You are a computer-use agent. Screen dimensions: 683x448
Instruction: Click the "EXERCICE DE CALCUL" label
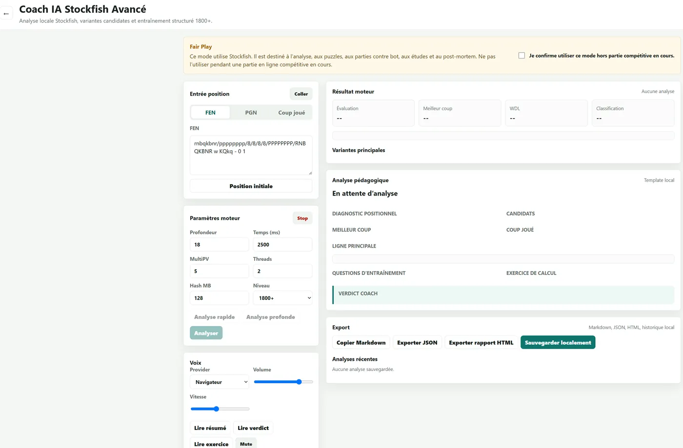click(x=531, y=273)
